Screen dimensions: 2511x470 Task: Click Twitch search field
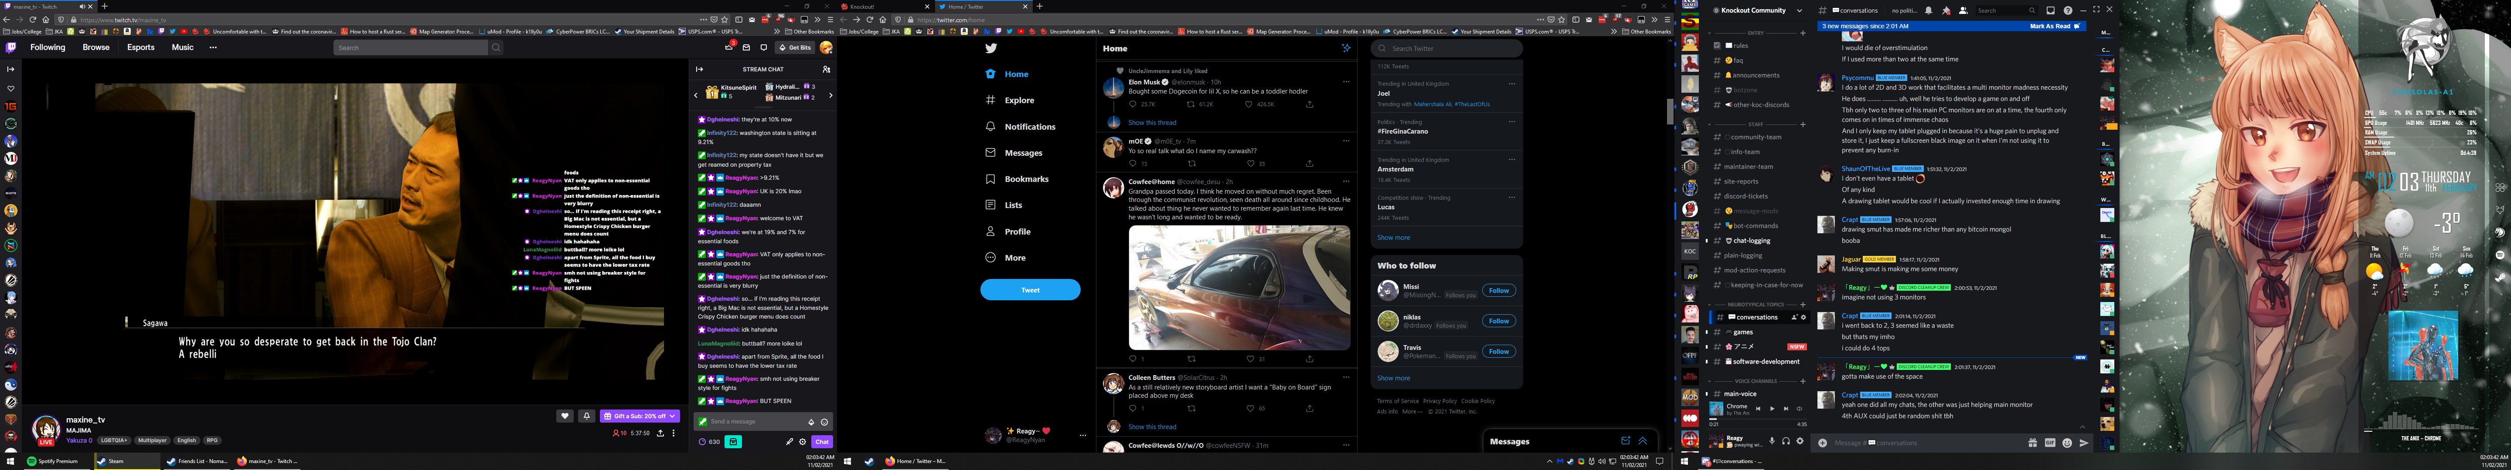point(410,48)
